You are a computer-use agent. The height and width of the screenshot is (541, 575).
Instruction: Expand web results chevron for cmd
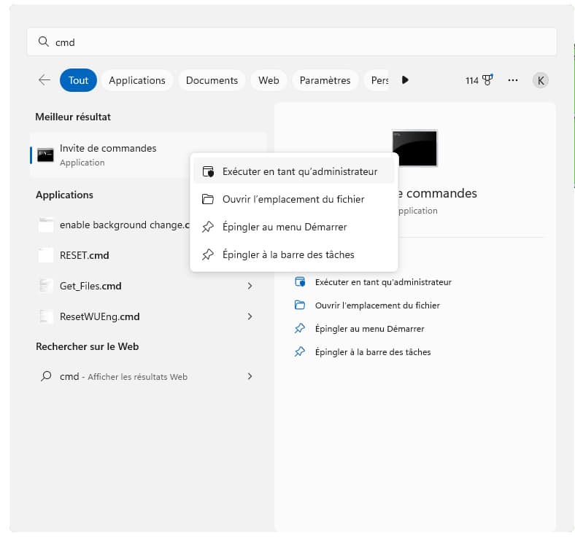250,376
